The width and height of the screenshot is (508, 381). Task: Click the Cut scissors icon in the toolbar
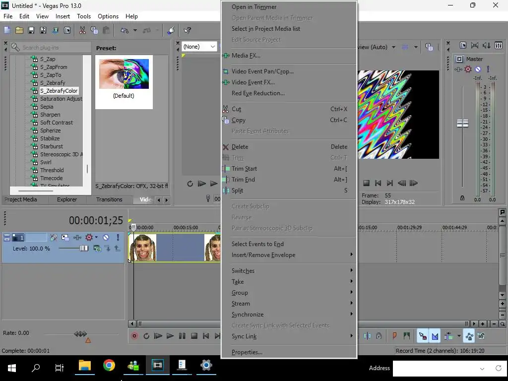[82, 30]
